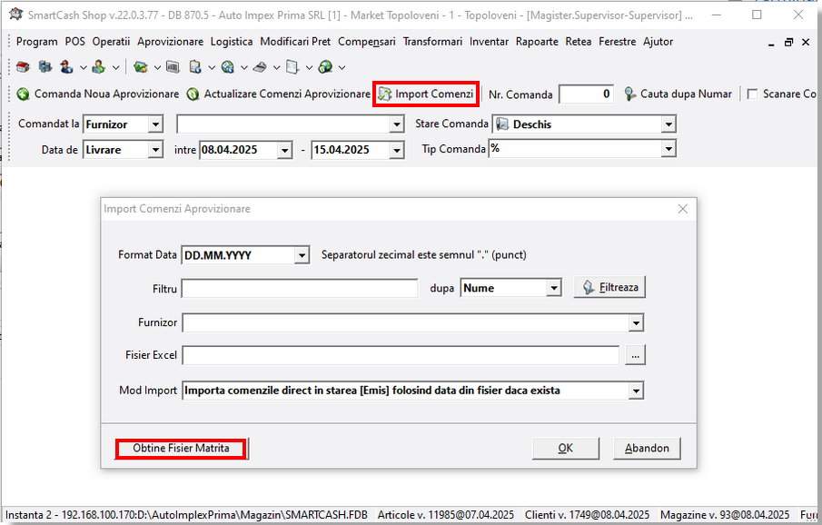The width and height of the screenshot is (822, 525).
Task: Click the blue buildings toolbar icon
Action: pyautogui.click(x=45, y=67)
